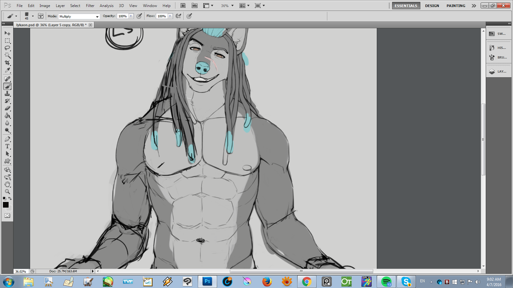513x288 pixels.
Task: Expand the 36% zoom level dropdown
Action: 227,5
